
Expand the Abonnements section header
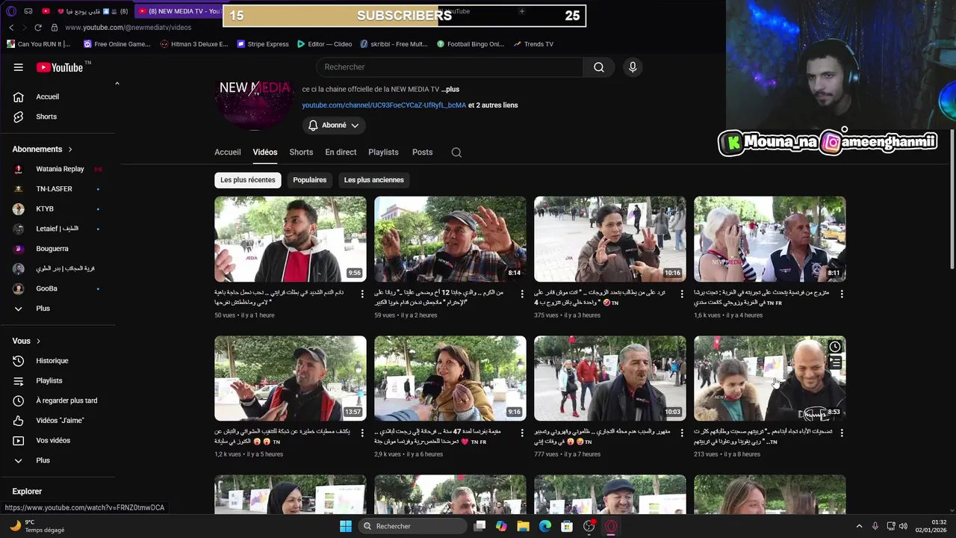click(43, 149)
